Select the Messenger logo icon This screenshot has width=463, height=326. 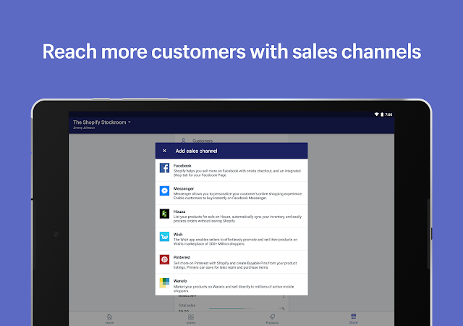pyautogui.click(x=164, y=191)
